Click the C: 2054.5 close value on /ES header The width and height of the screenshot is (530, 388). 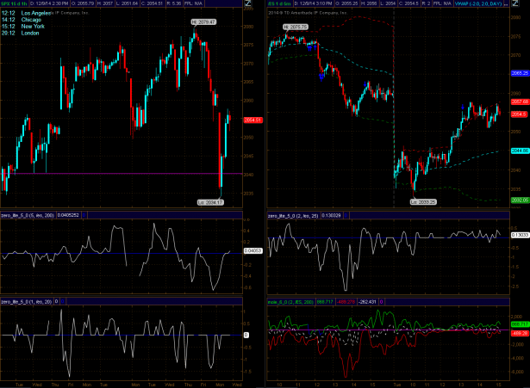409,3
